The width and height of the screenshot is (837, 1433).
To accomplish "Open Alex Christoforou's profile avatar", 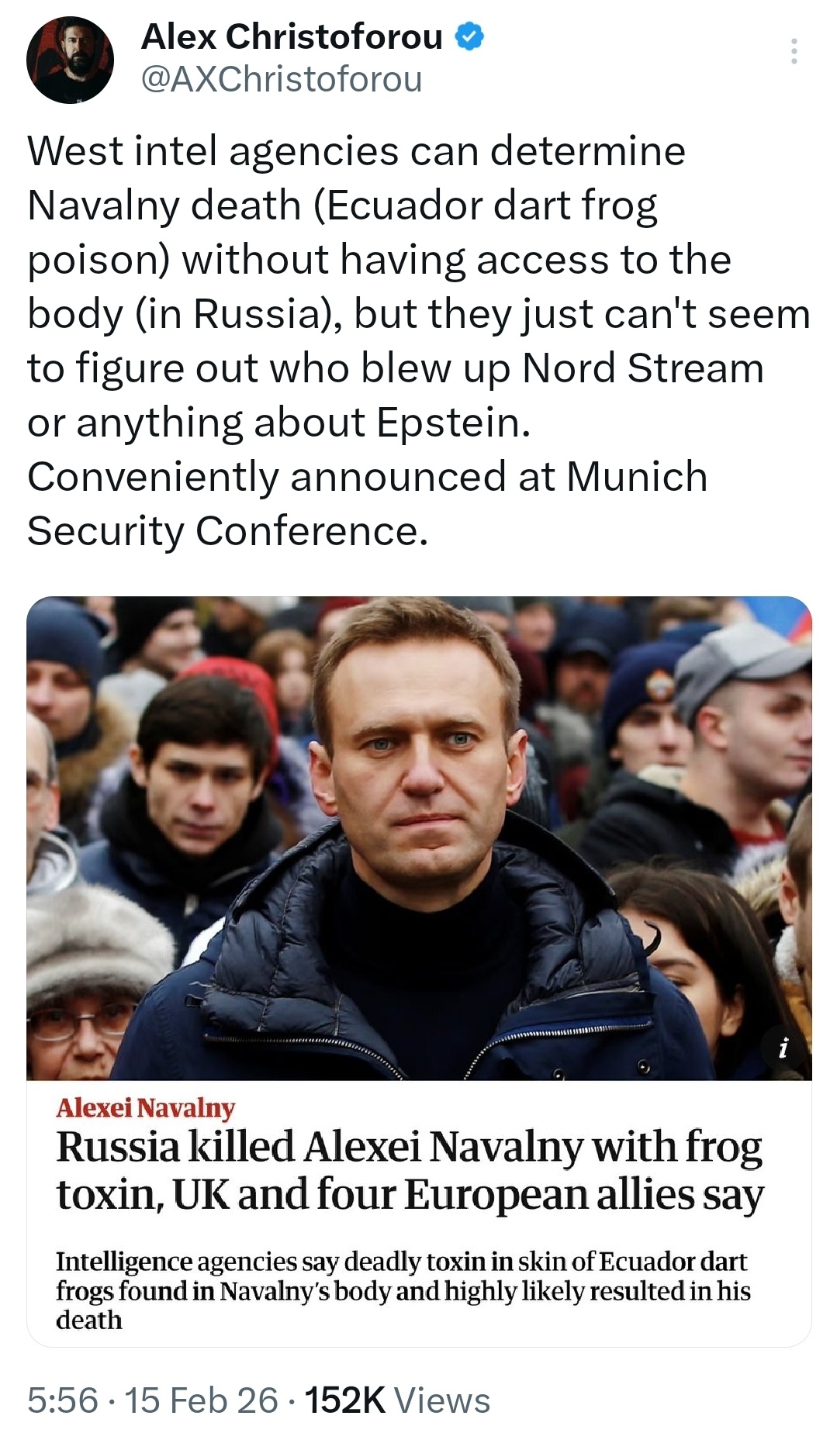I will (x=70, y=60).
